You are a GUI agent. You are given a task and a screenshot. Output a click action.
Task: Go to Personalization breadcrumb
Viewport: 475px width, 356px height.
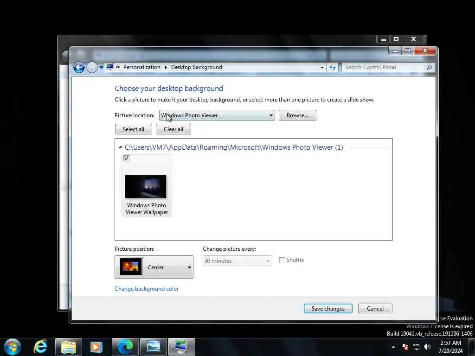(142, 67)
